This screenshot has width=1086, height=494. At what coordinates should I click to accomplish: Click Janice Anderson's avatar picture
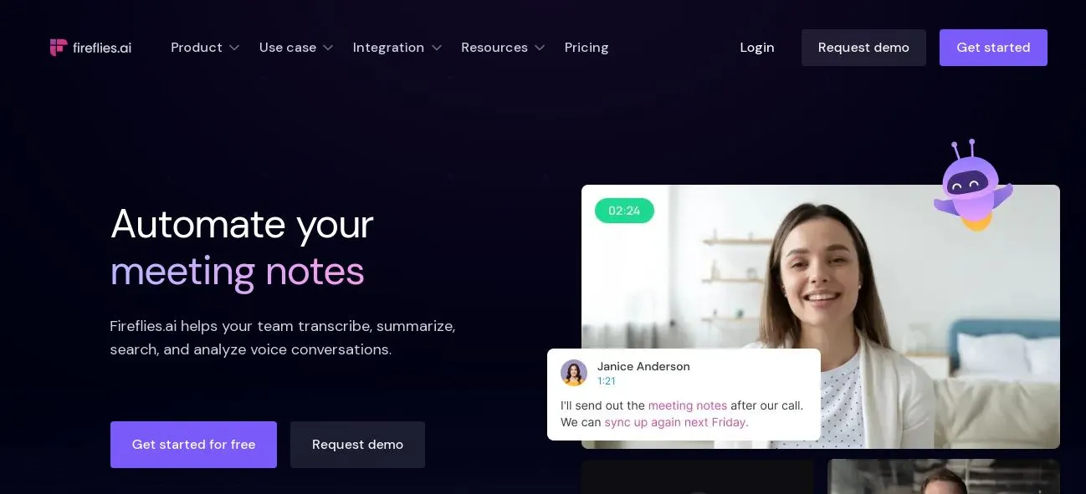coord(574,373)
